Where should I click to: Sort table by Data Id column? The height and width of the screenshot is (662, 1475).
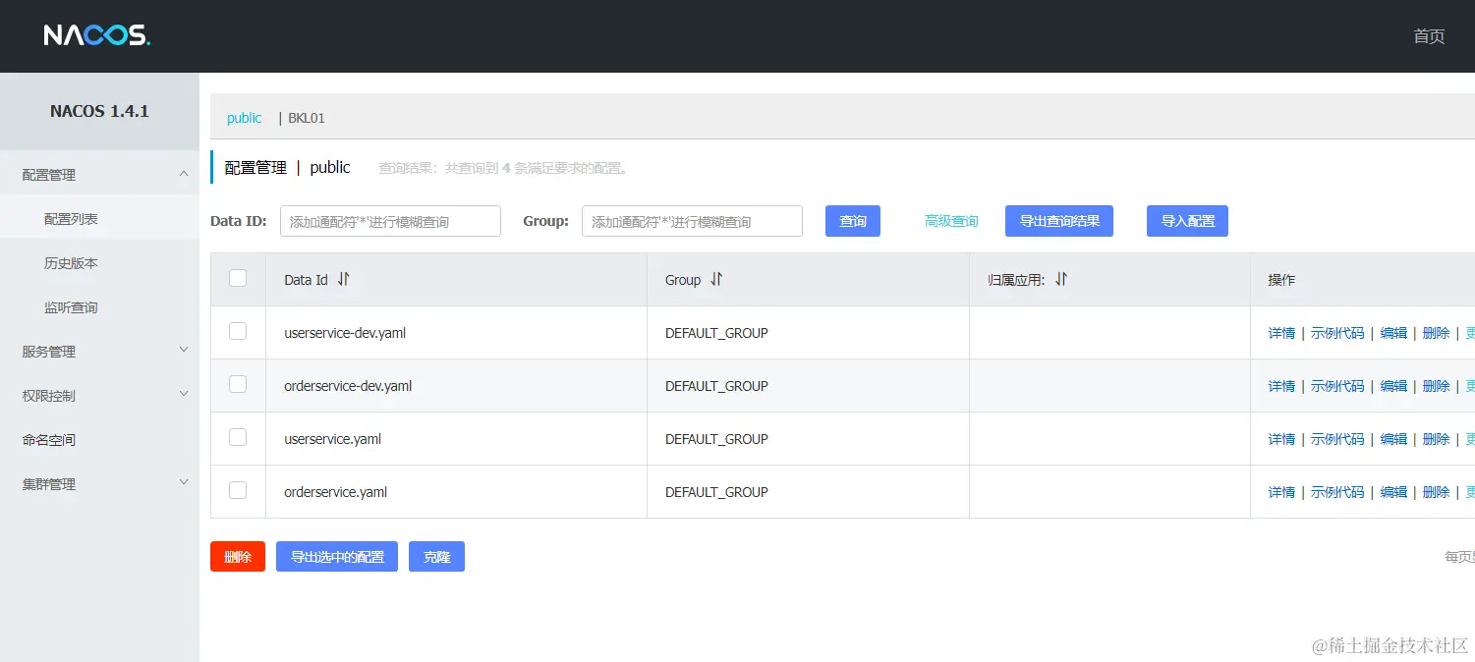(x=343, y=280)
